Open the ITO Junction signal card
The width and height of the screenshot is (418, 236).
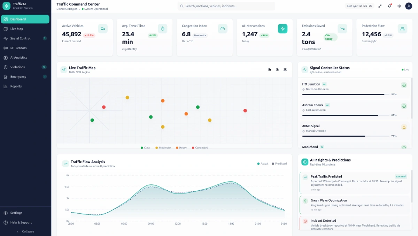(354, 89)
